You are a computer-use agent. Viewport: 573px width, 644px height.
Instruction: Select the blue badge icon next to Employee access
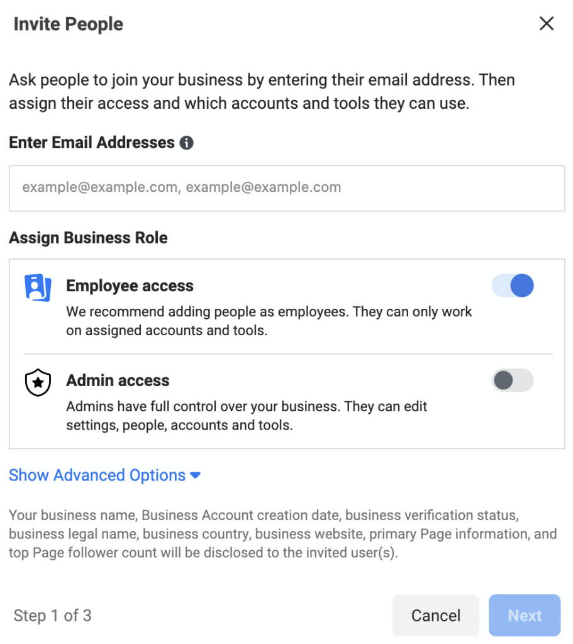point(37,287)
